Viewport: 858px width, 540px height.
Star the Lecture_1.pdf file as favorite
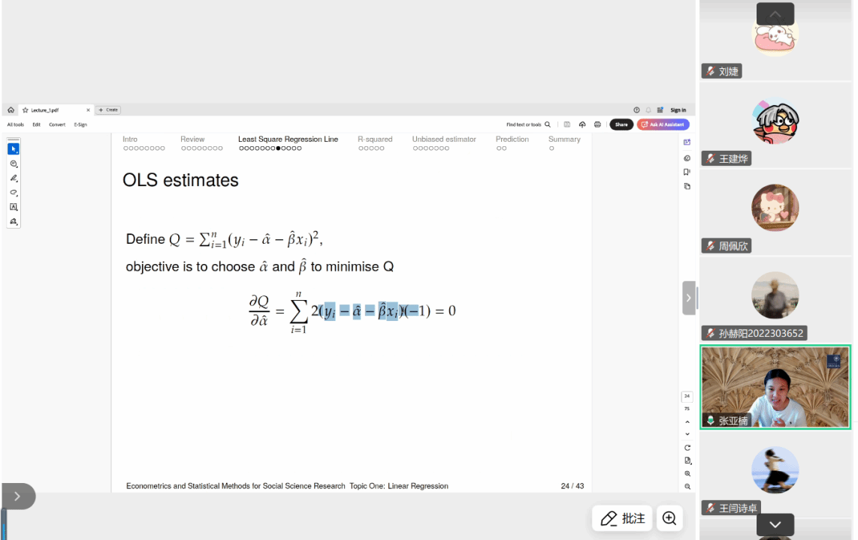tap(26, 110)
